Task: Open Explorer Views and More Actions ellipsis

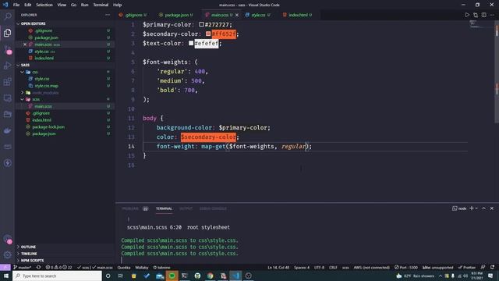Action: tap(108, 15)
